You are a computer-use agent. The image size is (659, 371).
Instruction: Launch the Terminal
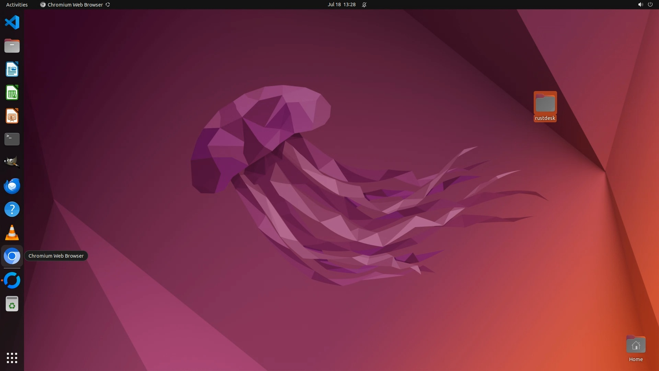click(12, 139)
